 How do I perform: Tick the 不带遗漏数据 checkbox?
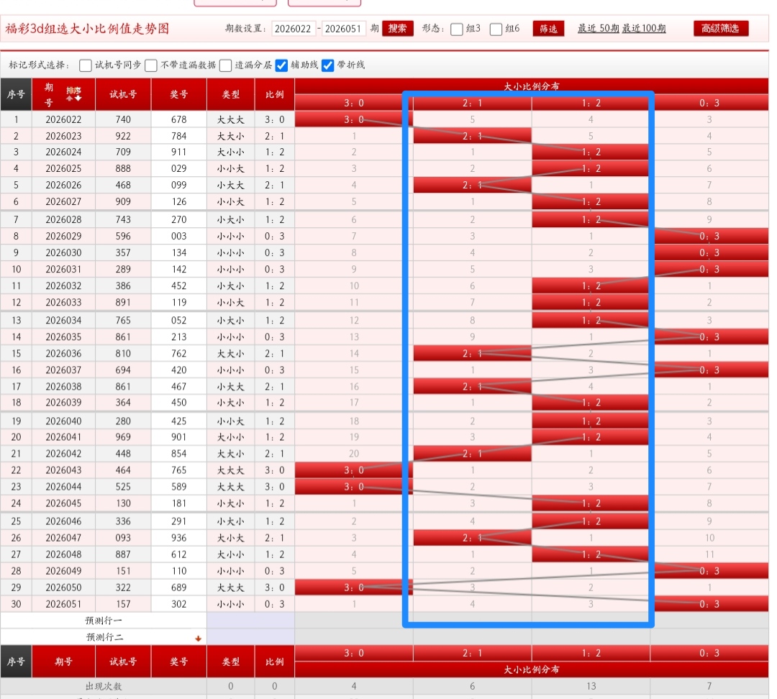point(151,65)
